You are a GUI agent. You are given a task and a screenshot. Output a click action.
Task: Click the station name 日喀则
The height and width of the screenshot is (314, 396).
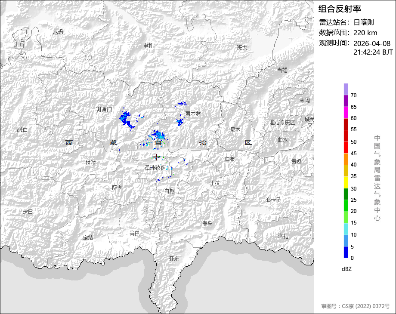pos(363,22)
